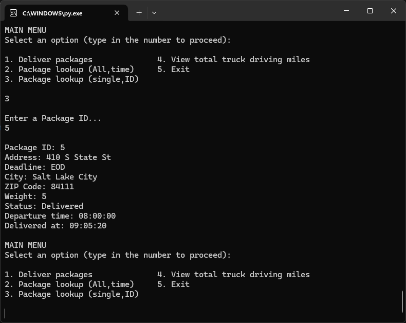Click the 'Enter a Package ID...' prompt text
The width and height of the screenshot is (406, 323).
click(x=53, y=118)
